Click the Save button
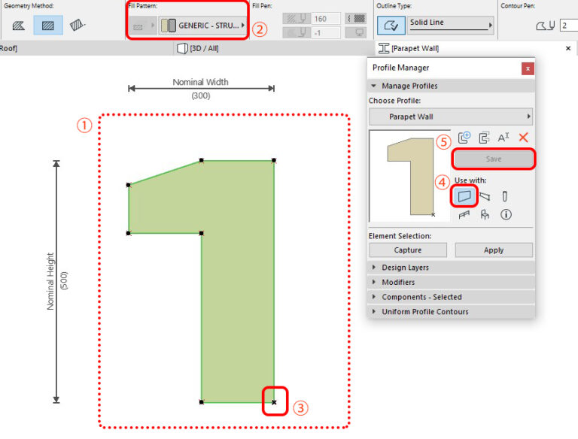The width and height of the screenshot is (578, 439). click(x=493, y=159)
